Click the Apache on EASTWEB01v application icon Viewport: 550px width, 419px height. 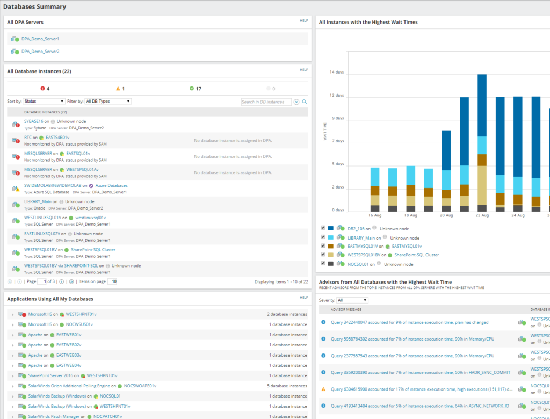[x=23, y=335]
